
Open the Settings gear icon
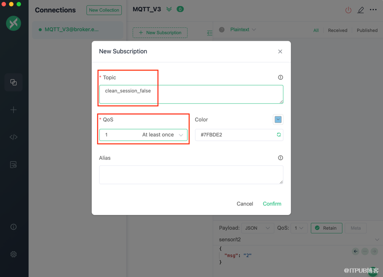(13, 254)
